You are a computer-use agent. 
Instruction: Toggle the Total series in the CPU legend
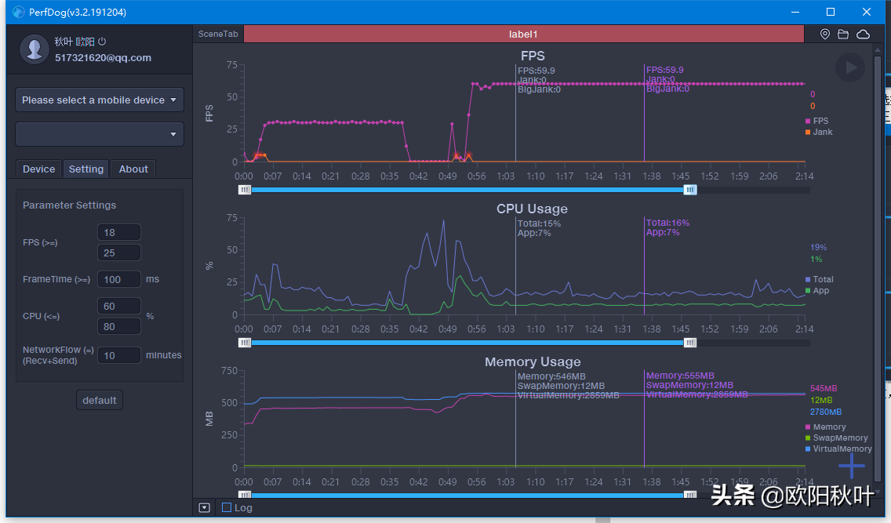pyautogui.click(x=820, y=279)
